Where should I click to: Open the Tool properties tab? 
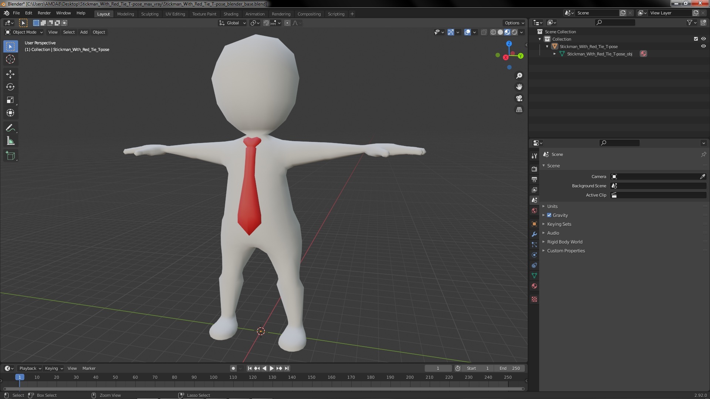click(534, 156)
